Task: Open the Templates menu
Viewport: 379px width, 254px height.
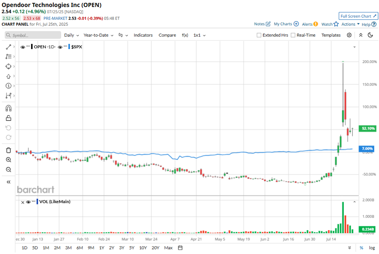Action: (331, 35)
